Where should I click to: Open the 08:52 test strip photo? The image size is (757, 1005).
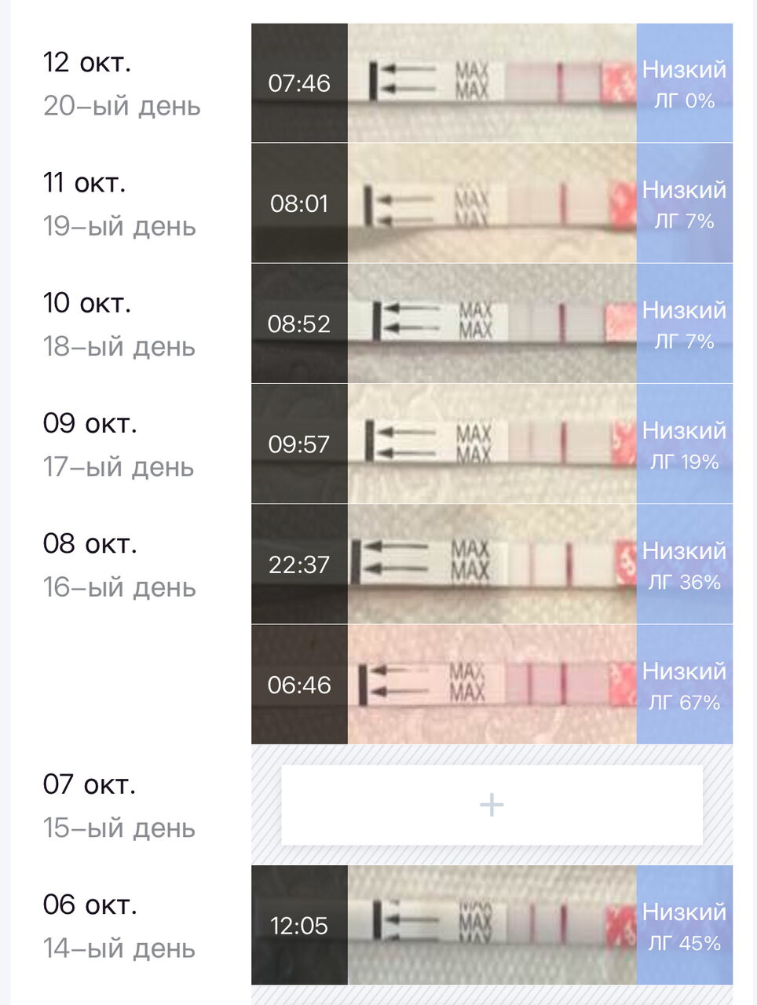coord(492,323)
